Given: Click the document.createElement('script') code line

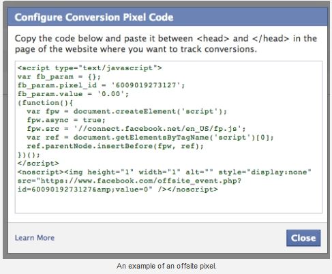Looking at the screenshot, I should tap(127, 111).
